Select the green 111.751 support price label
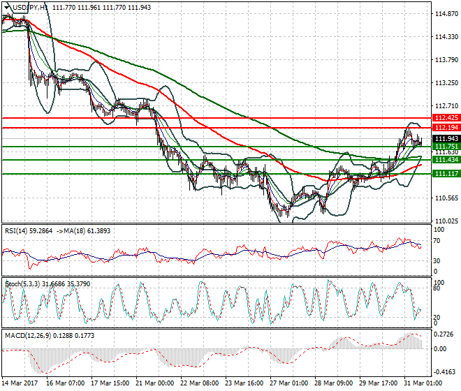This screenshot has width=461, height=391. [446, 147]
